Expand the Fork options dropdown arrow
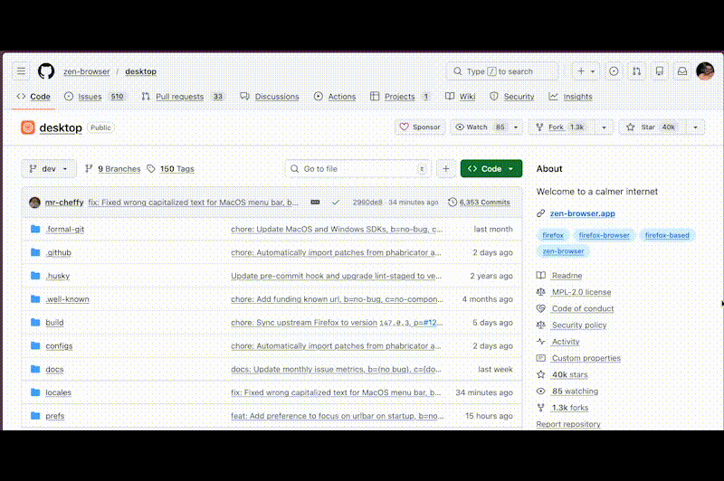Viewport: 724px width, 481px height. tap(604, 127)
